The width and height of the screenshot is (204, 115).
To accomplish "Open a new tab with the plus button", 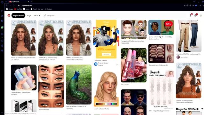I will 32,2.
